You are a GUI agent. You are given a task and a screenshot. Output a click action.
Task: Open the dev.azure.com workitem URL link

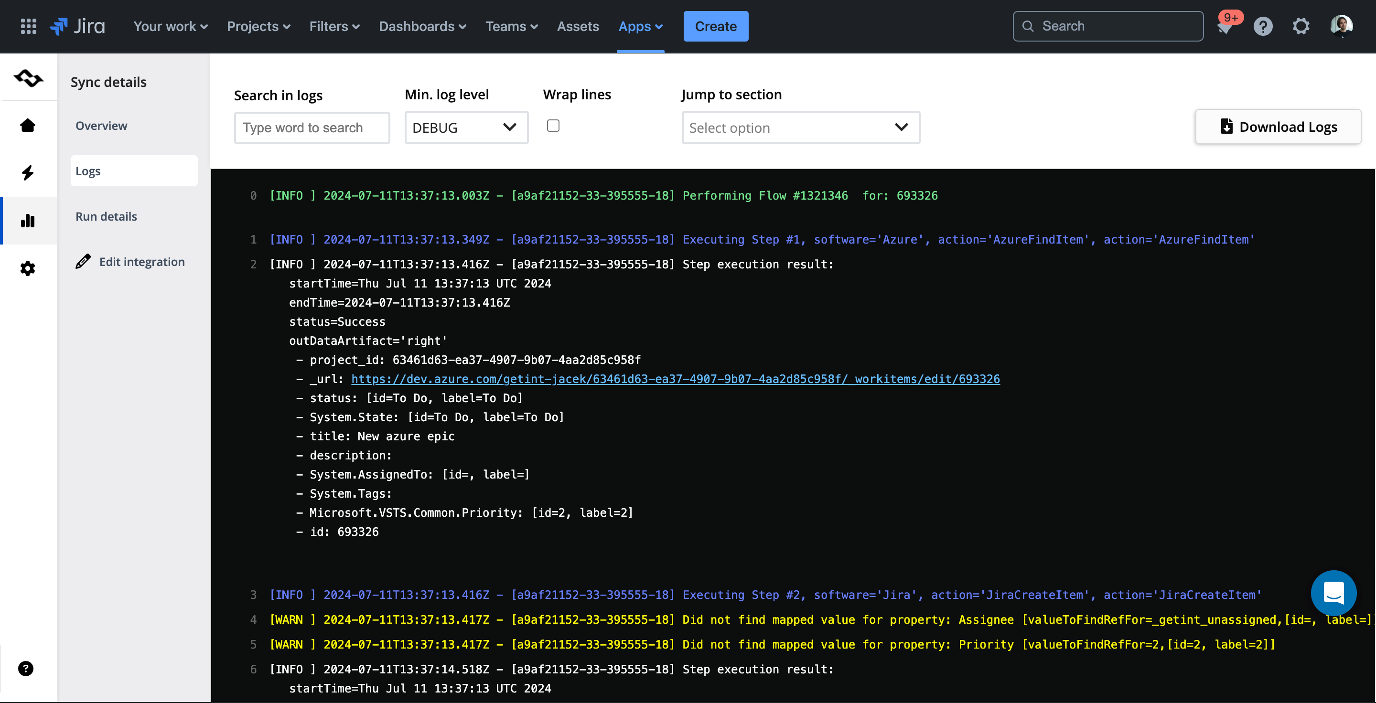[675, 379]
